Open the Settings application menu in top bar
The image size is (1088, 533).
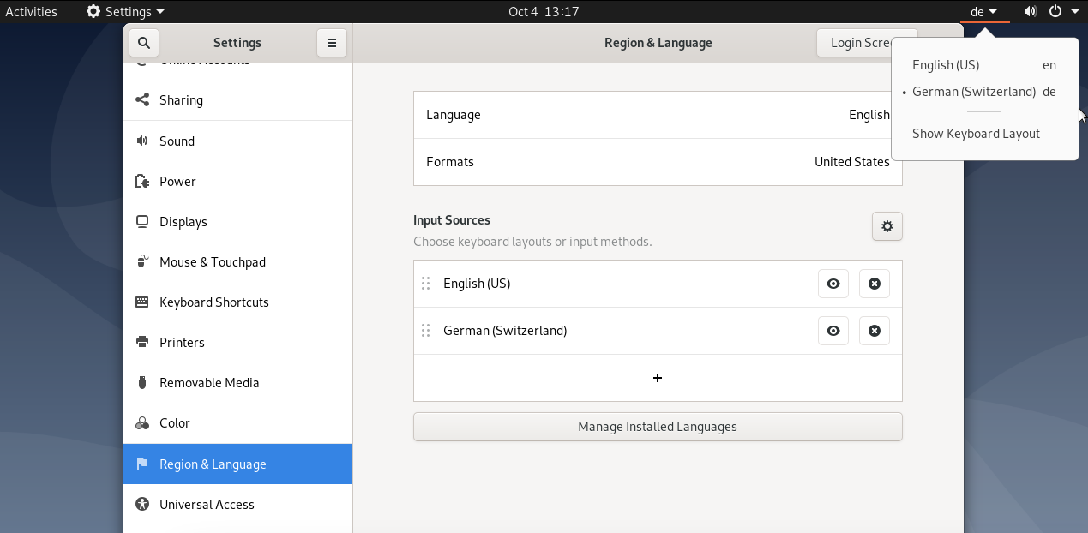[x=123, y=11]
